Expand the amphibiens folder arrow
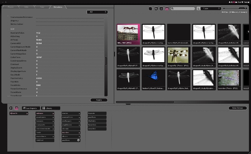 click(79, 125)
